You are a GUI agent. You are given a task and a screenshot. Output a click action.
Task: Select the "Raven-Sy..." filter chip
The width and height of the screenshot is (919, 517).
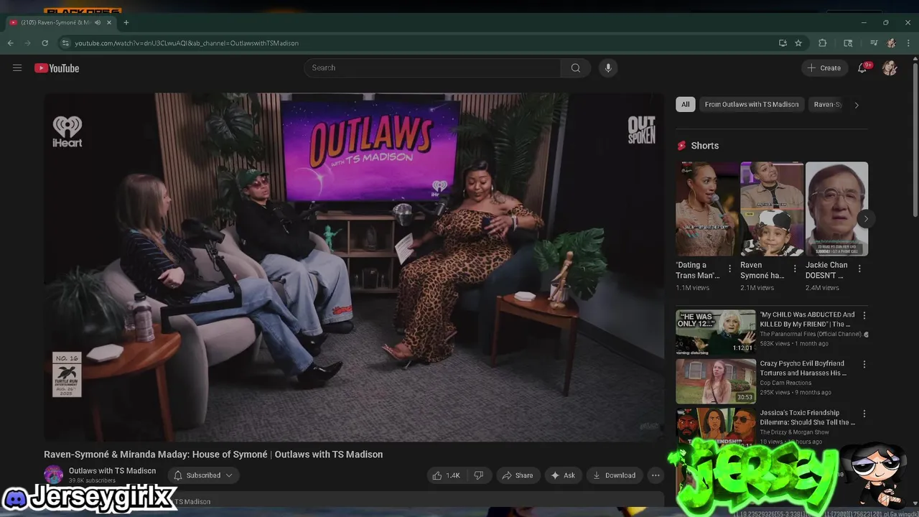tap(826, 104)
